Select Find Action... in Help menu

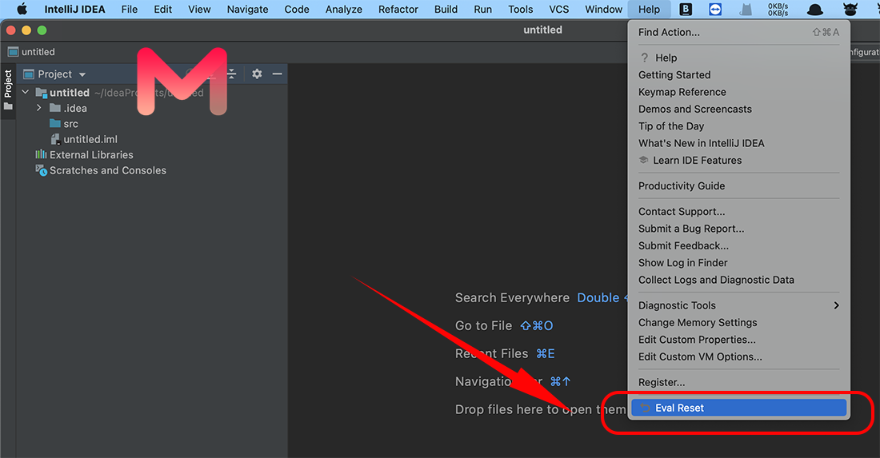pos(738,33)
